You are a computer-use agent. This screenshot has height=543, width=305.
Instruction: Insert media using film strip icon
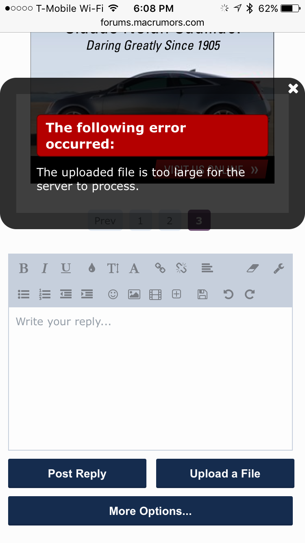click(155, 294)
